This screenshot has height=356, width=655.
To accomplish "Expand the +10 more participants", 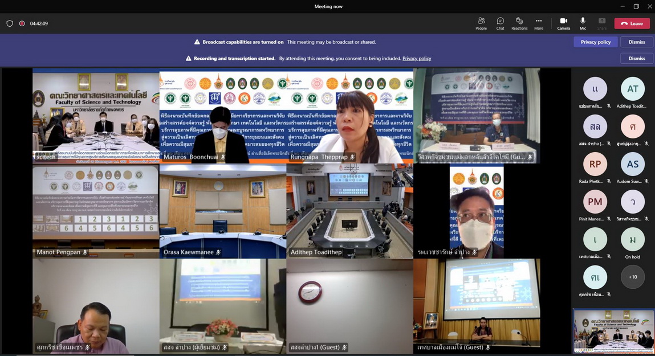I will coord(632,277).
